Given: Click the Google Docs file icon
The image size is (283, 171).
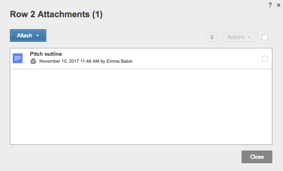Looking at the screenshot, I should [18, 58].
